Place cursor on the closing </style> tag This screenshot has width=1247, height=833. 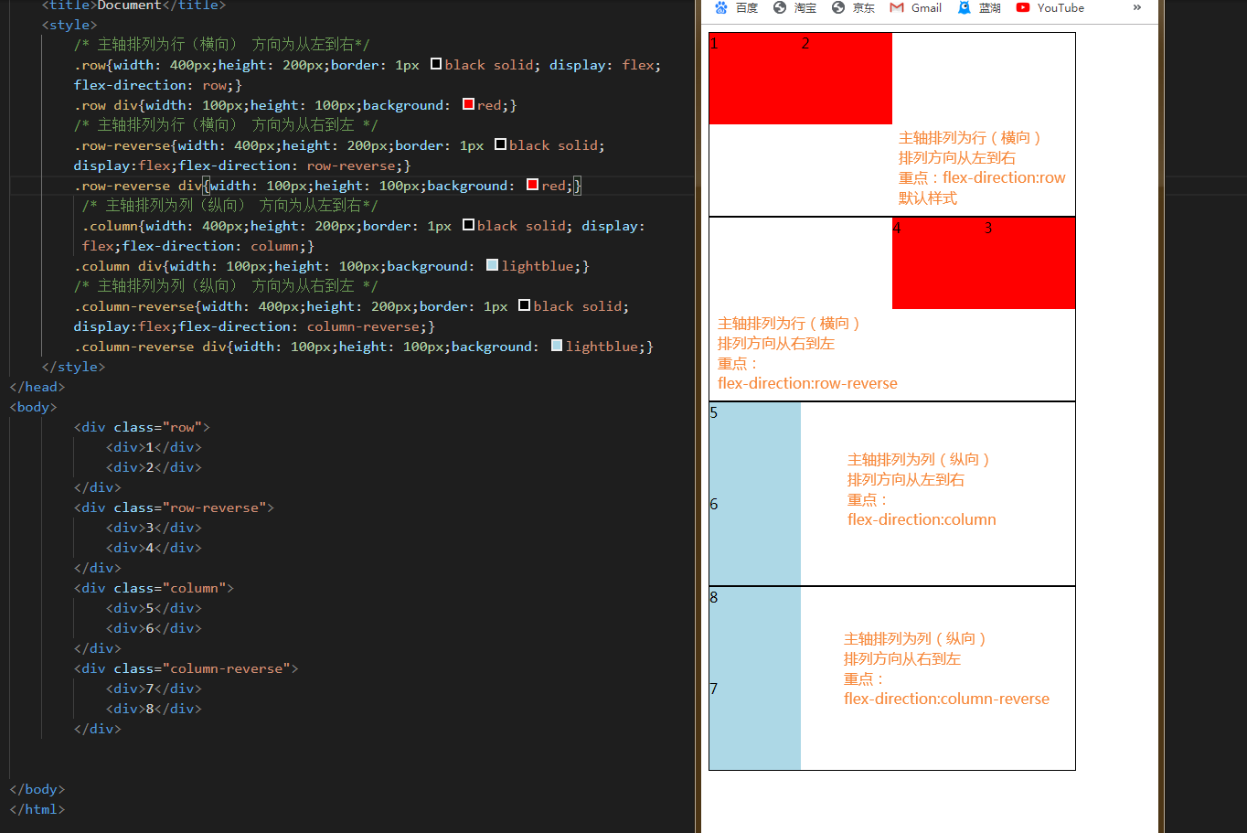[x=73, y=367]
